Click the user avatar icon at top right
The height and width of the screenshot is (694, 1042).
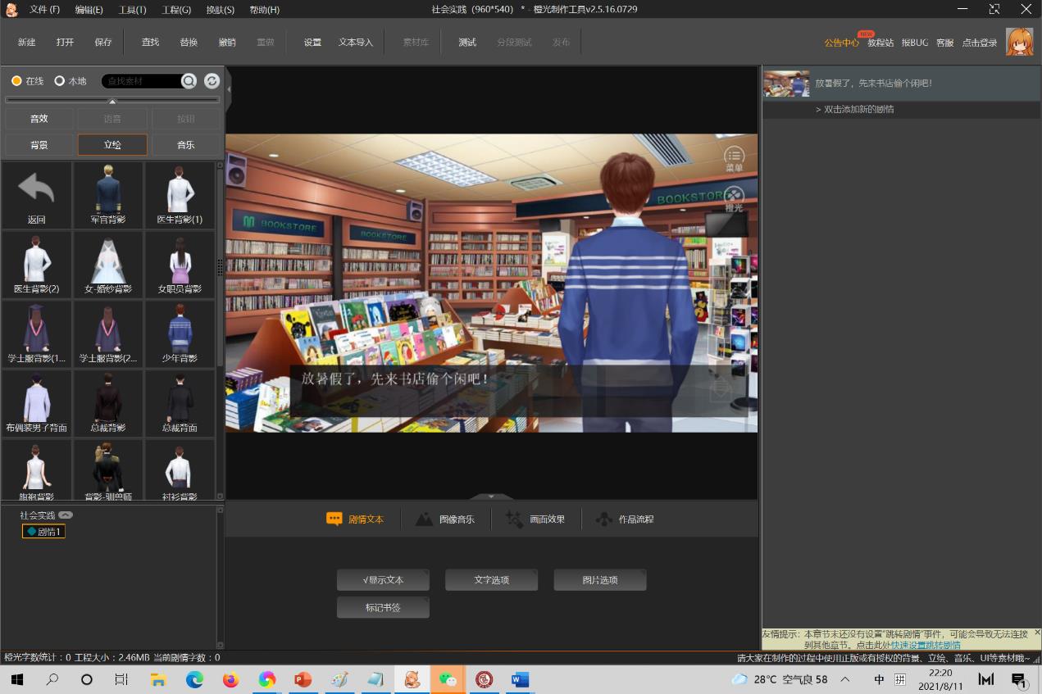click(x=1019, y=42)
